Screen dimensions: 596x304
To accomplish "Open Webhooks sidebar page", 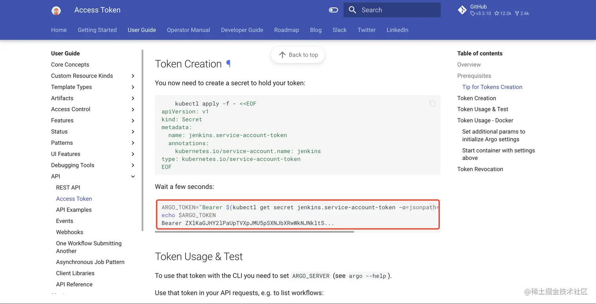I will tap(70, 232).
